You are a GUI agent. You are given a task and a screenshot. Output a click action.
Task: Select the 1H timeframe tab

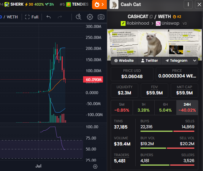point(144,107)
